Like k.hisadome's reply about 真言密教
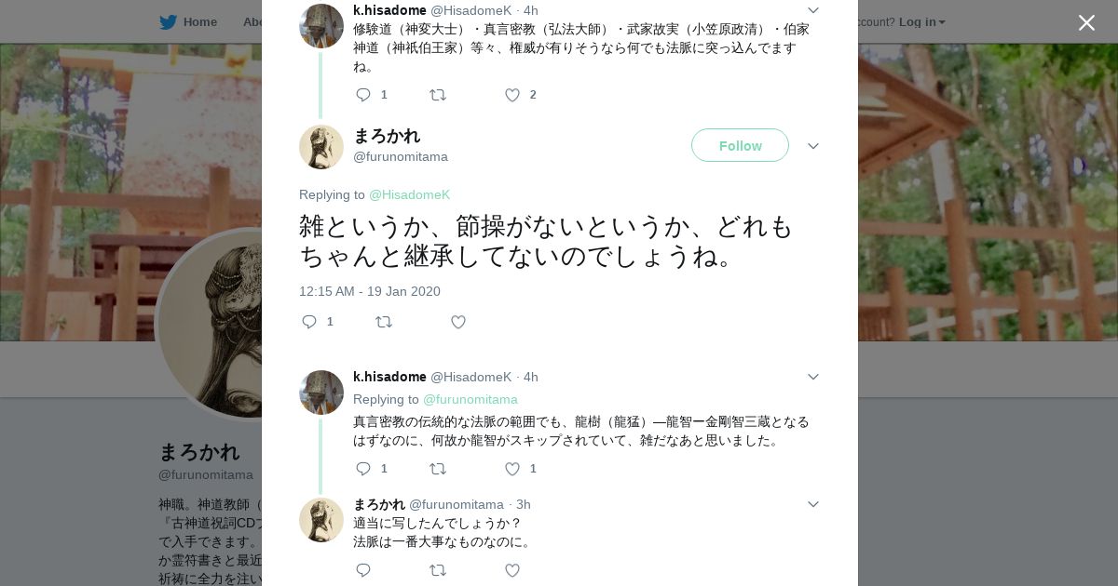1118x586 pixels. click(x=512, y=469)
